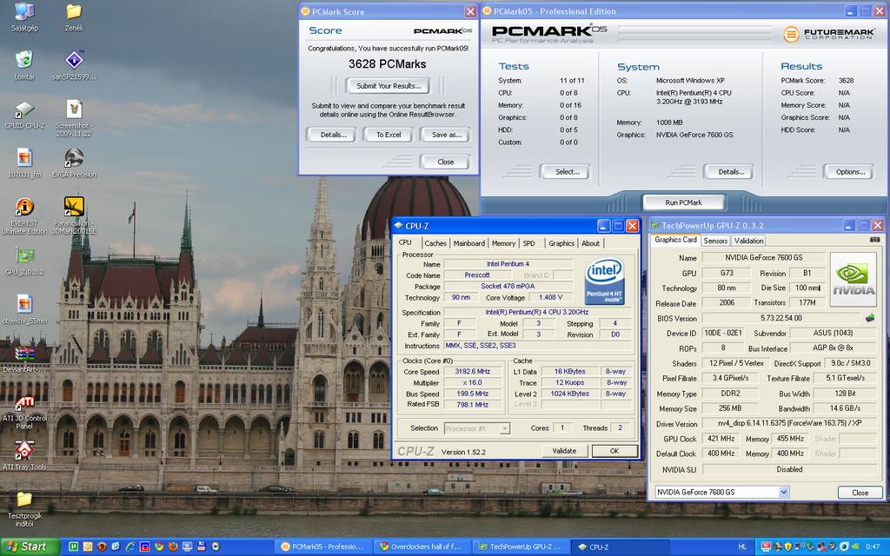This screenshot has width=890, height=556.
Task: Launch µTorrent from the quick launch bar
Action: click(x=73, y=546)
